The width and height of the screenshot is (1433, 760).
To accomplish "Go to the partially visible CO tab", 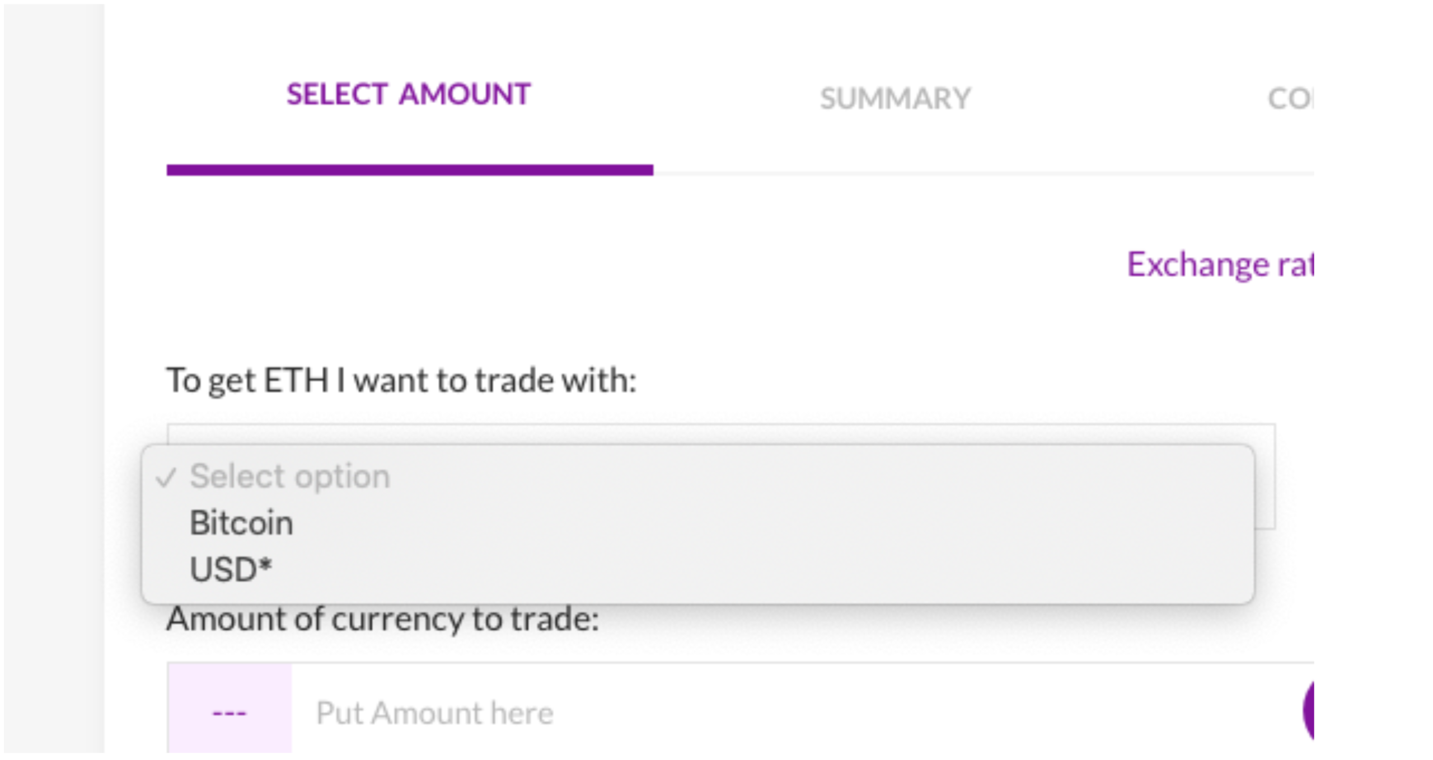I will coord(1289,99).
